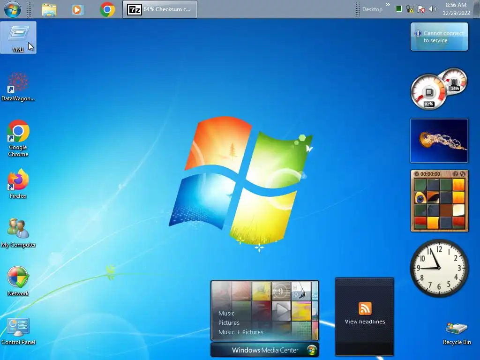Click the analog clock gadget

coord(439,268)
